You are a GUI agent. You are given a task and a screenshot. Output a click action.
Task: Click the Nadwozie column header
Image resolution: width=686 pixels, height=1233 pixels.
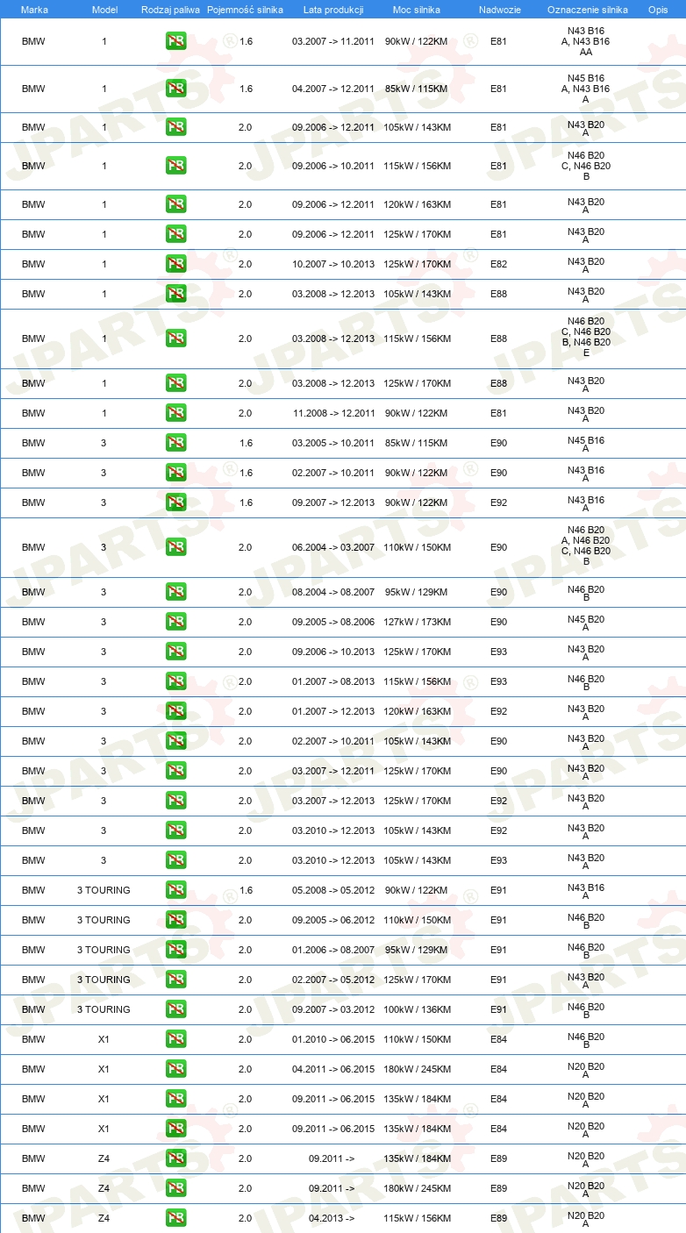pyautogui.click(x=498, y=9)
